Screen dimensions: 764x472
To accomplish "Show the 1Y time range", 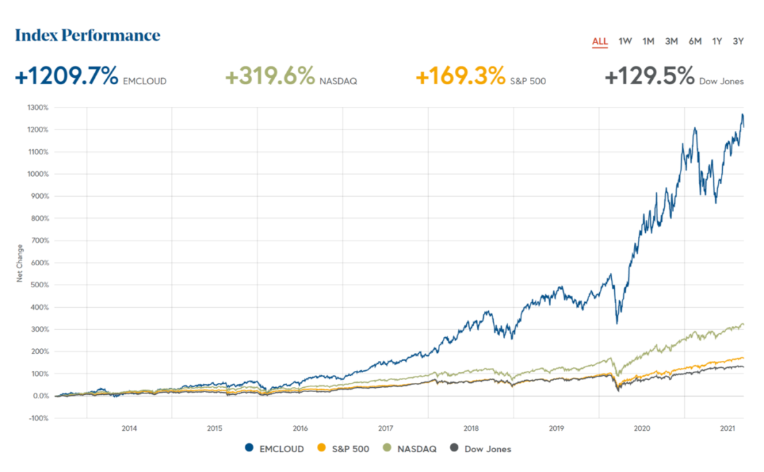I will coord(717,41).
